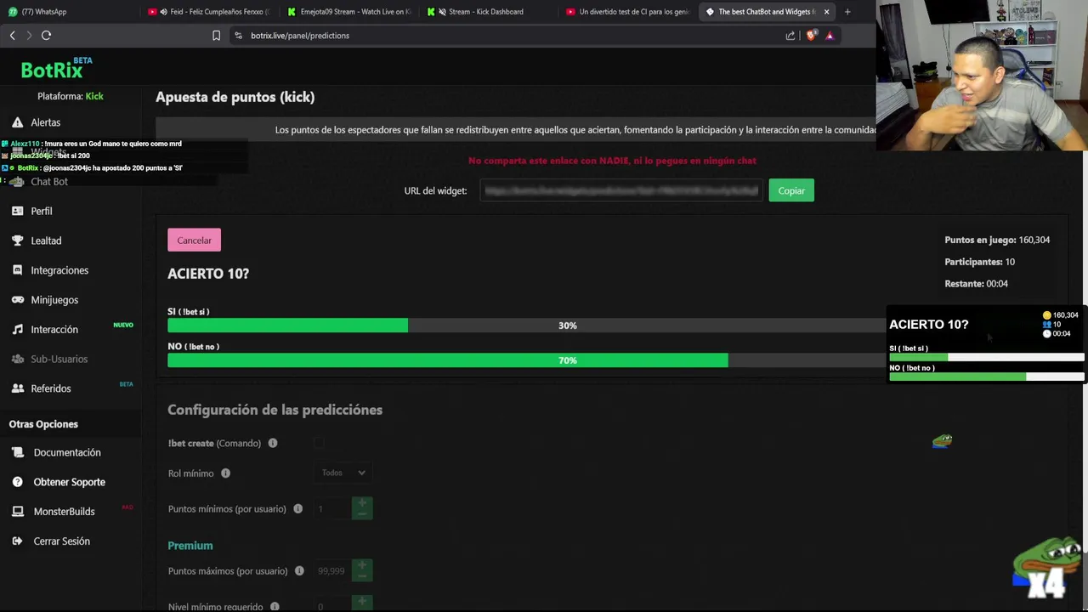Click the BotRix logo
This screenshot has width=1088, height=612.
(56, 69)
